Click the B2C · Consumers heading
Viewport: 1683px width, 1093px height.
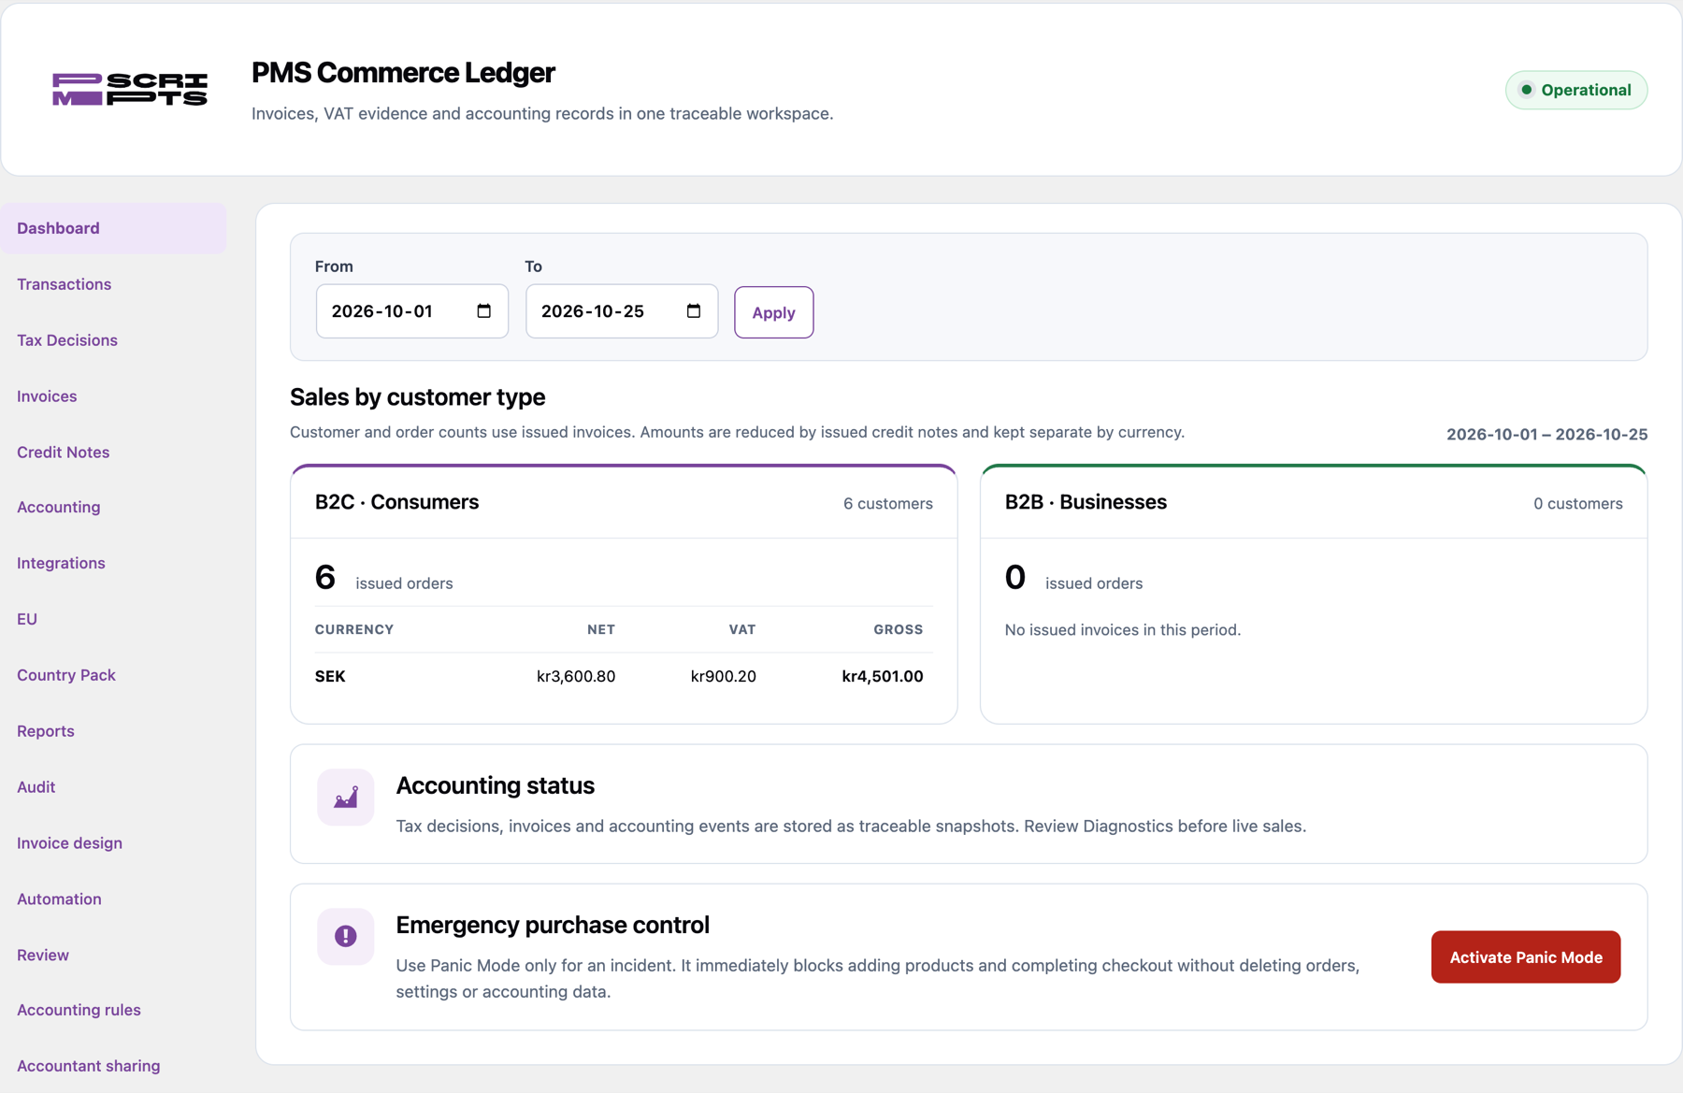point(396,502)
